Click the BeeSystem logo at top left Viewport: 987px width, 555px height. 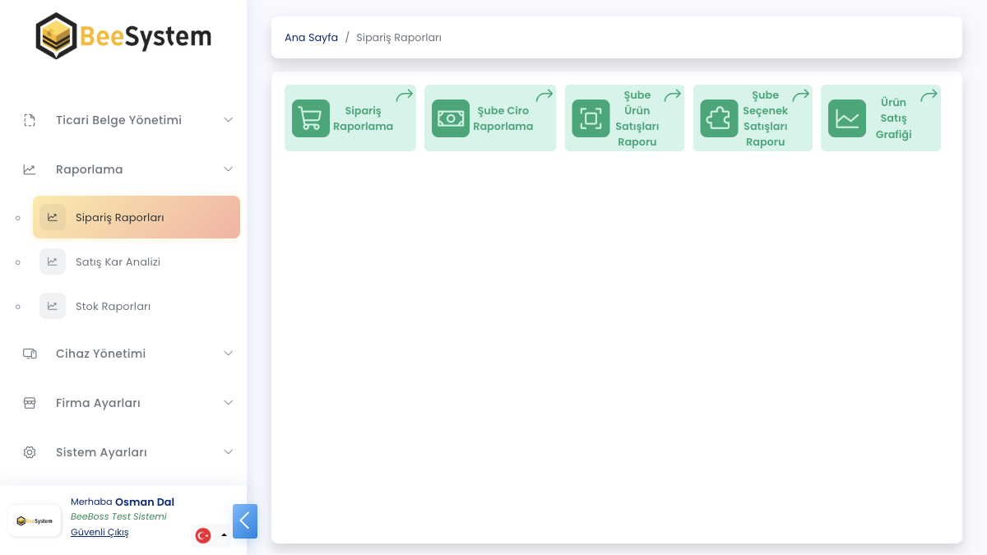pos(123,36)
